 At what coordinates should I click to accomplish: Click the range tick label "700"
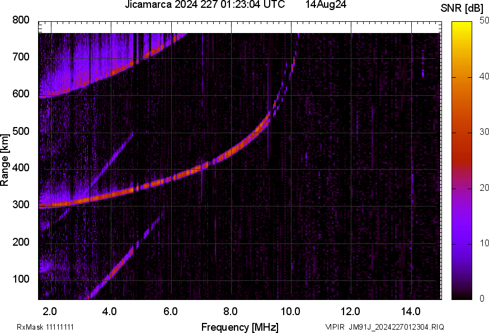(21, 57)
